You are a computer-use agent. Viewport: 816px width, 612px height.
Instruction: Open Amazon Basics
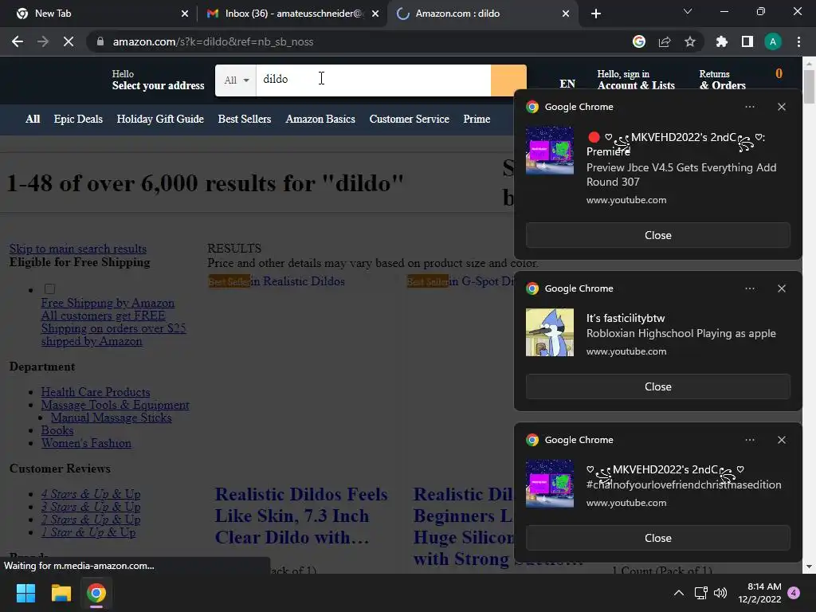click(x=320, y=120)
